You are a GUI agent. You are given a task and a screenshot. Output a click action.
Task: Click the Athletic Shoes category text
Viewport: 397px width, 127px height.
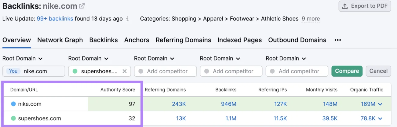279,19
